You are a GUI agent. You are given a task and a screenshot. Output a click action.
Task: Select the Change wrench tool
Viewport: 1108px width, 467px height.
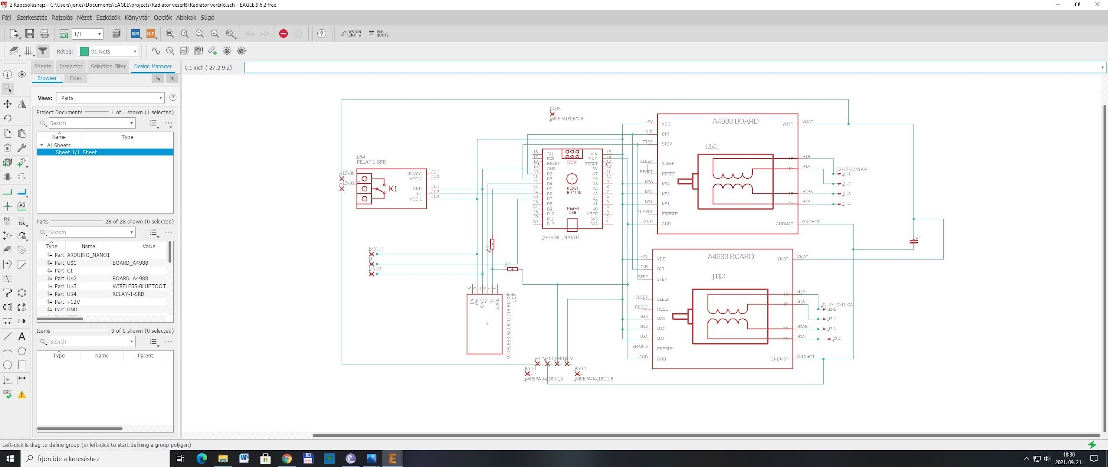[22, 148]
